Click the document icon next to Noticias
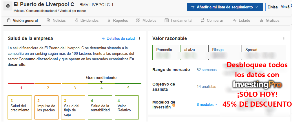 pos(48,21)
